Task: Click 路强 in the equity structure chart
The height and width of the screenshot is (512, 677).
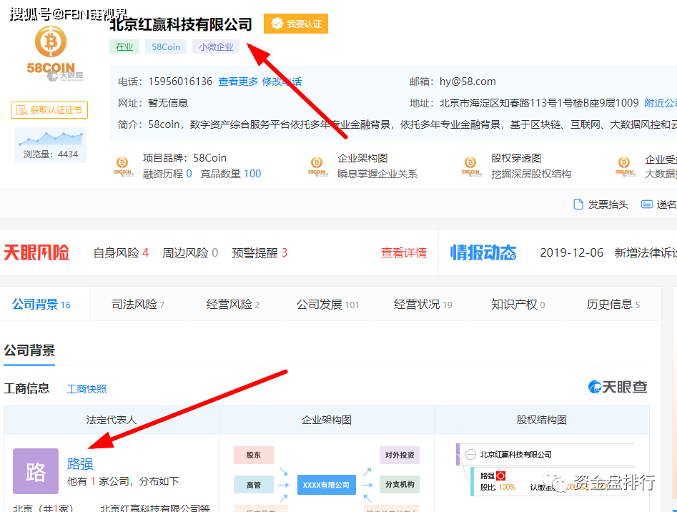Action: click(487, 476)
